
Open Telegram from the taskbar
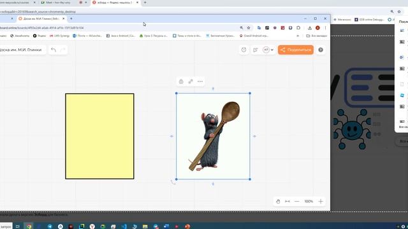coord(50,226)
